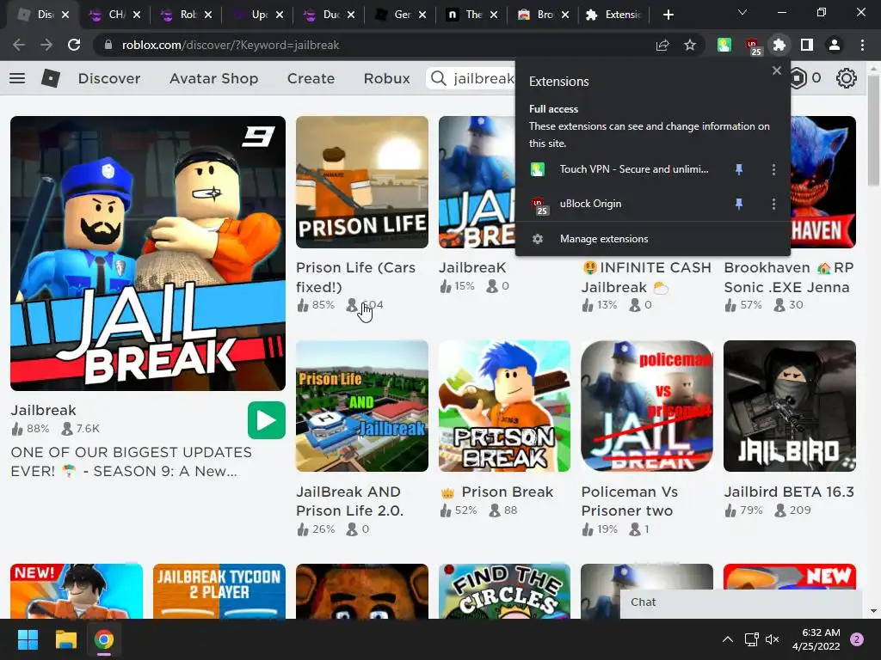Open the taskbar clock and date
The image size is (881, 660).
[816, 639]
